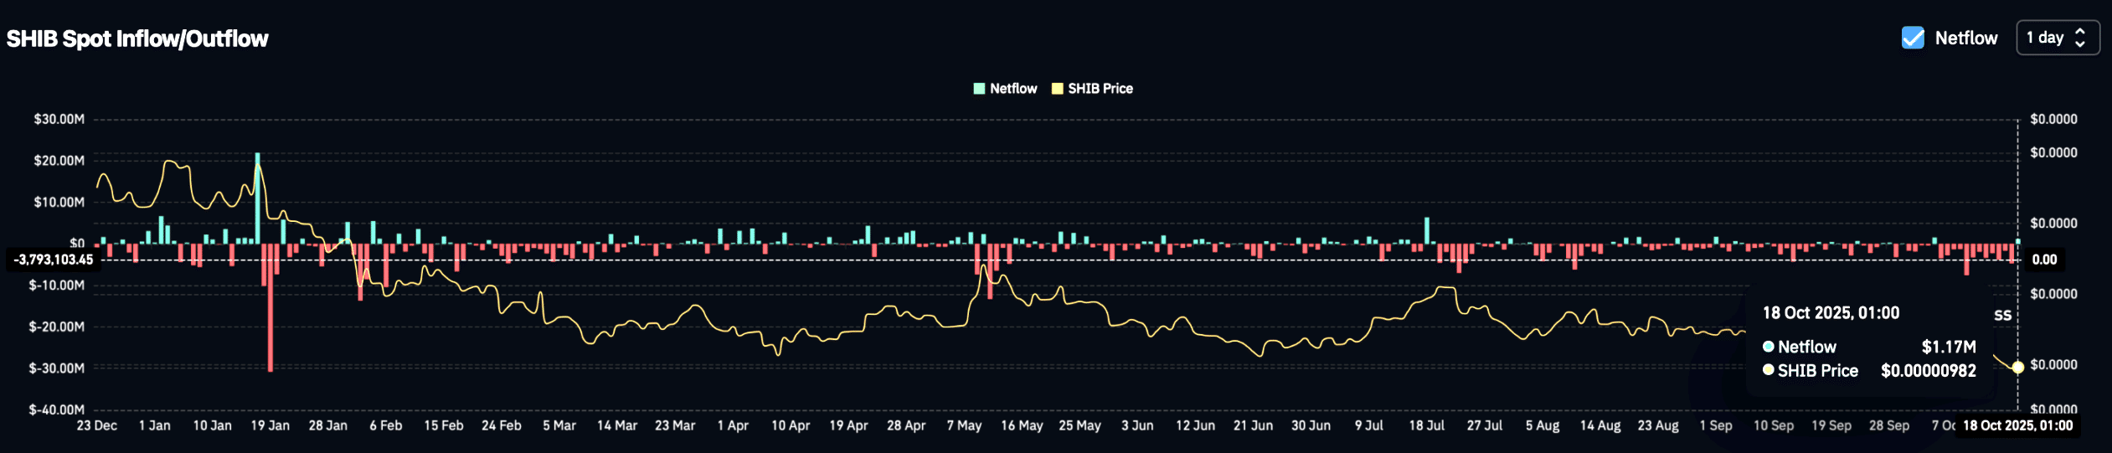Click the $1.17M Netflow value in tooltip

(x=1948, y=347)
